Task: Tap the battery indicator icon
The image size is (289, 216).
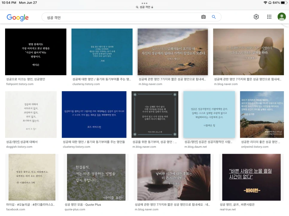Action: pos(284,3)
